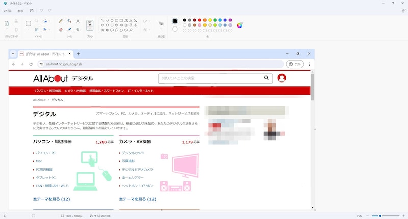Redo the last undone action
Viewport: 408px width, 219px height.
tap(49, 11)
